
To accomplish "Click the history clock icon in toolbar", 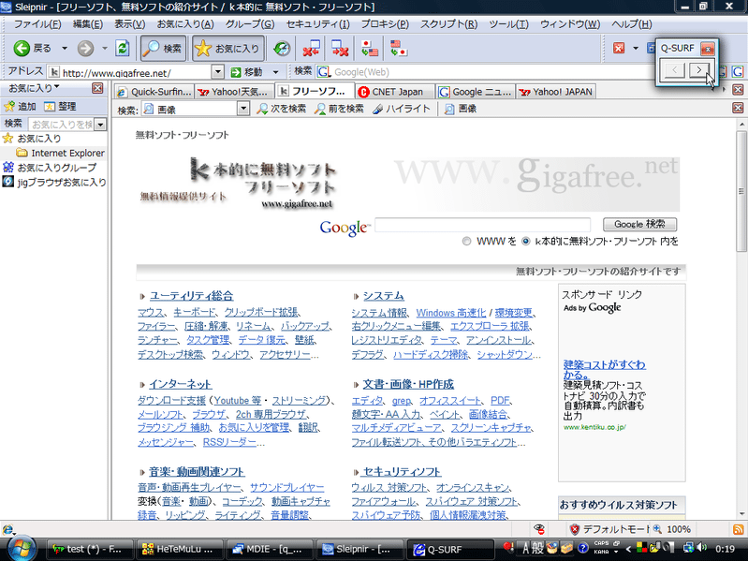I will (282, 48).
